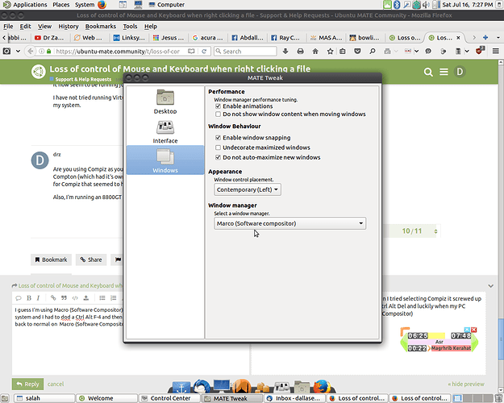Launch Firefox from the top panel icon
The image size is (504, 403).
coord(102,5)
